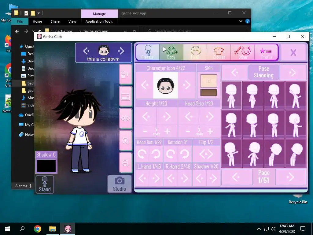Select the first pose in the second row
313x235 pixels.
pos(232,124)
